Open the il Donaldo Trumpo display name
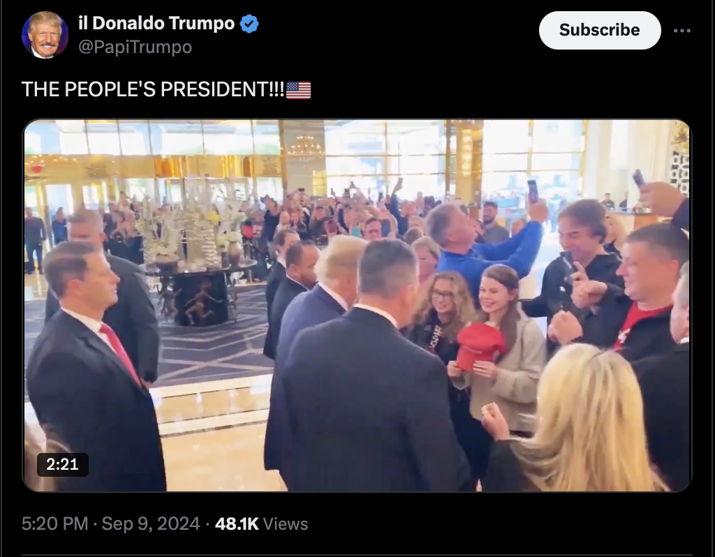Screen dimensions: 715x557 (156, 23)
